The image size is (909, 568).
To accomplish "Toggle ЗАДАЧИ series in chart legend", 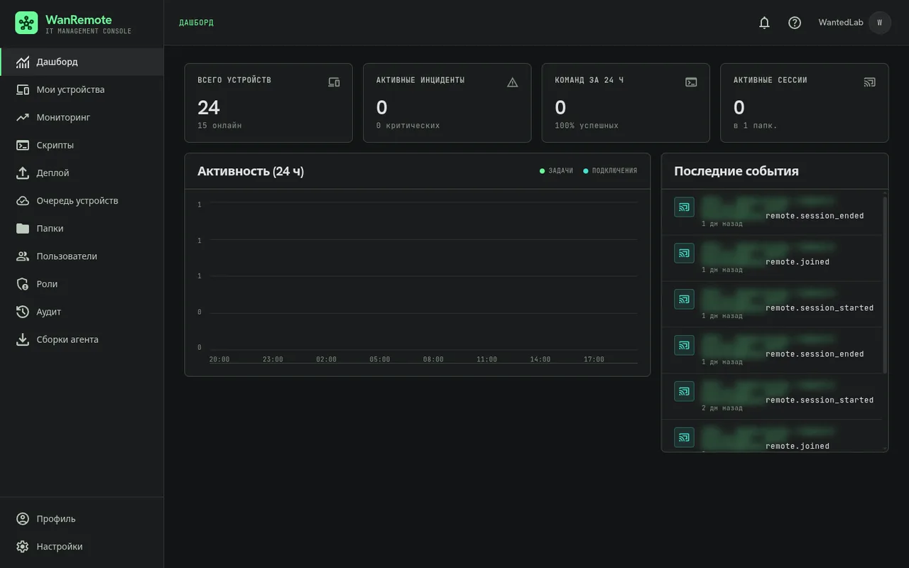I will pos(556,171).
